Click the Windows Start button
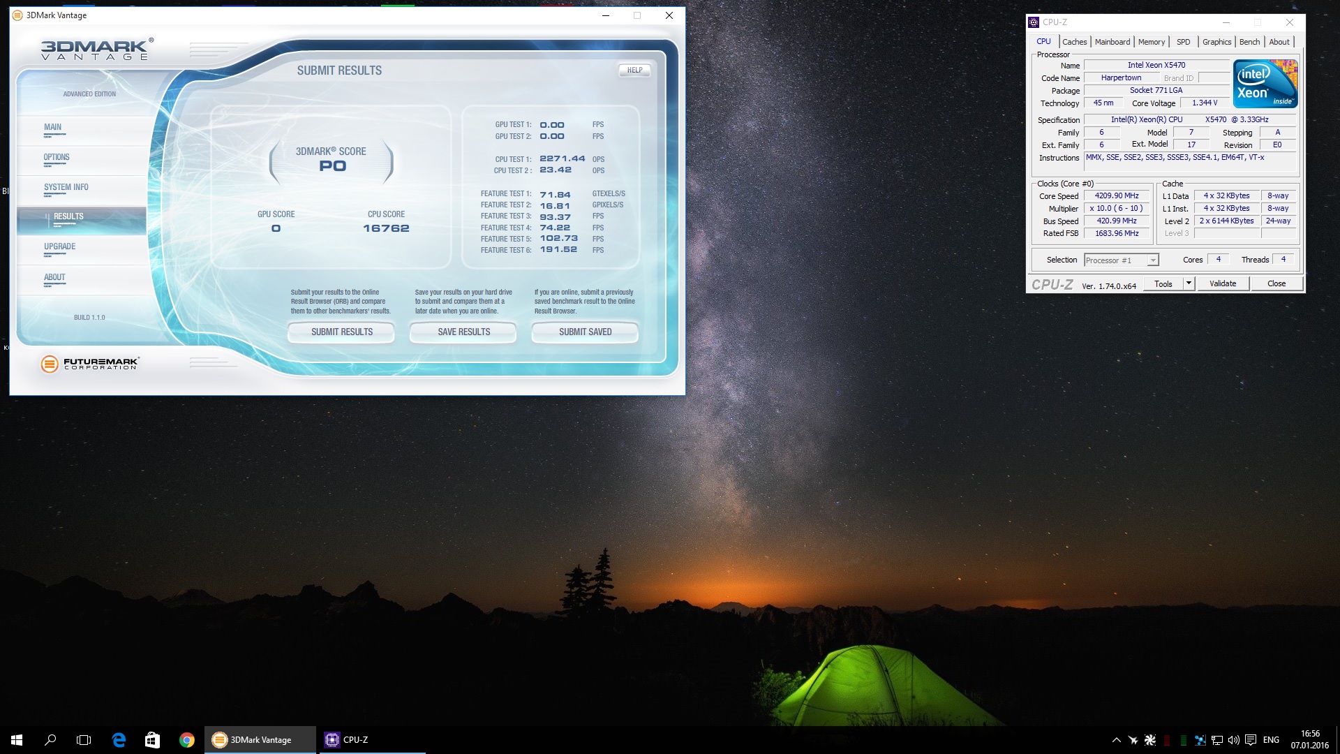 tap(17, 739)
